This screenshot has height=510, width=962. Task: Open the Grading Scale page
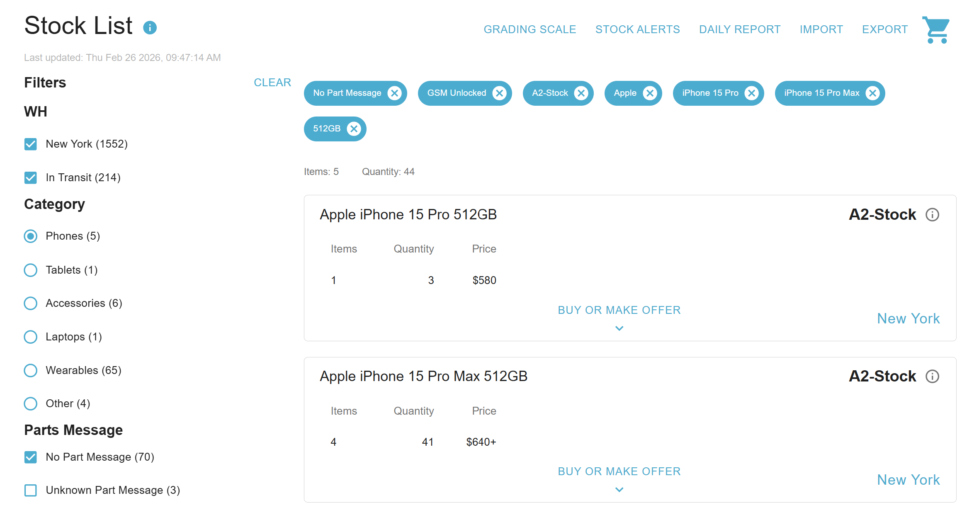(530, 29)
